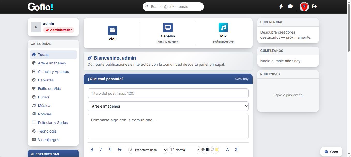Select the Arte e Imágenes category

click(x=53, y=63)
